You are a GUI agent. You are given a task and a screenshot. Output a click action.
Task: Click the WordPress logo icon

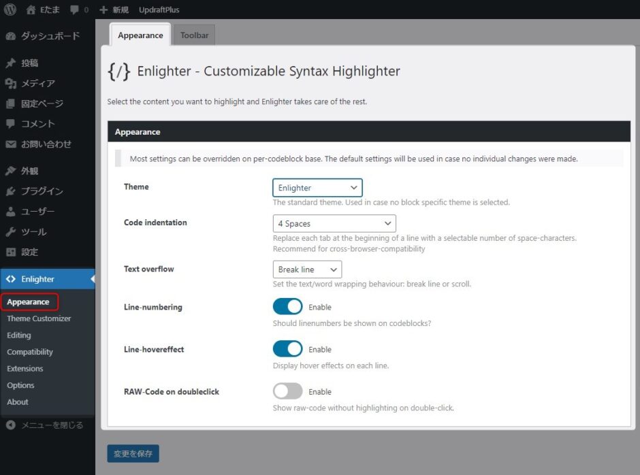[10, 10]
